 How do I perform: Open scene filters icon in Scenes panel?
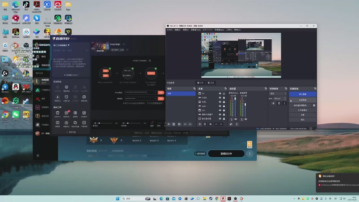(x=179, y=124)
